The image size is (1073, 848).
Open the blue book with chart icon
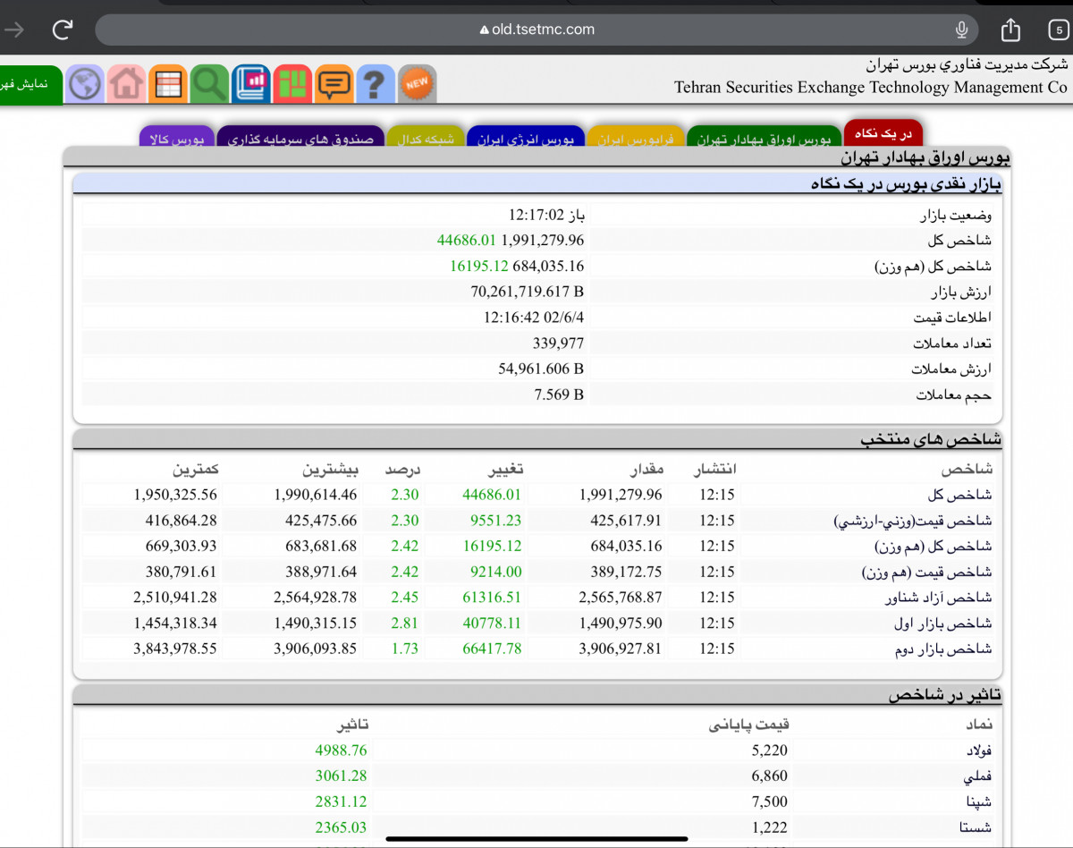[x=251, y=85]
